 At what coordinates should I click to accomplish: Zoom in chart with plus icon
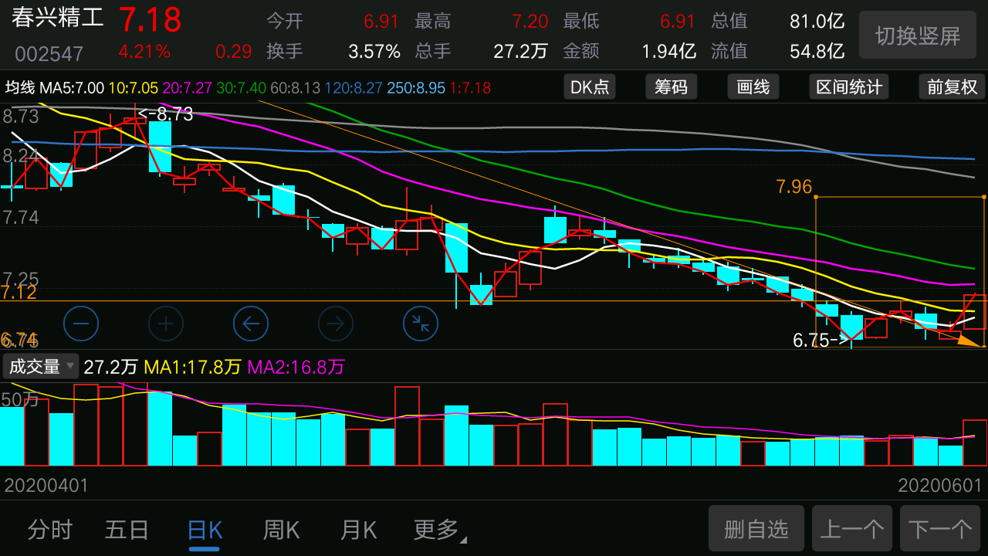[x=166, y=324]
